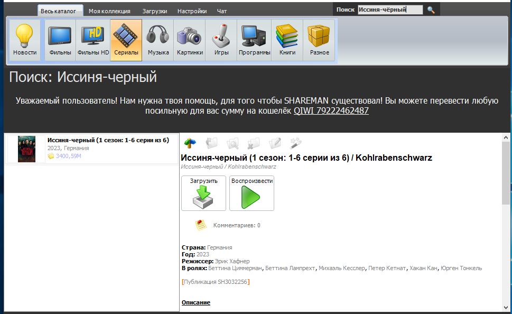Open the Чат tab
Screen dimensions: 512x314
pyautogui.click(x=222, y=11)
